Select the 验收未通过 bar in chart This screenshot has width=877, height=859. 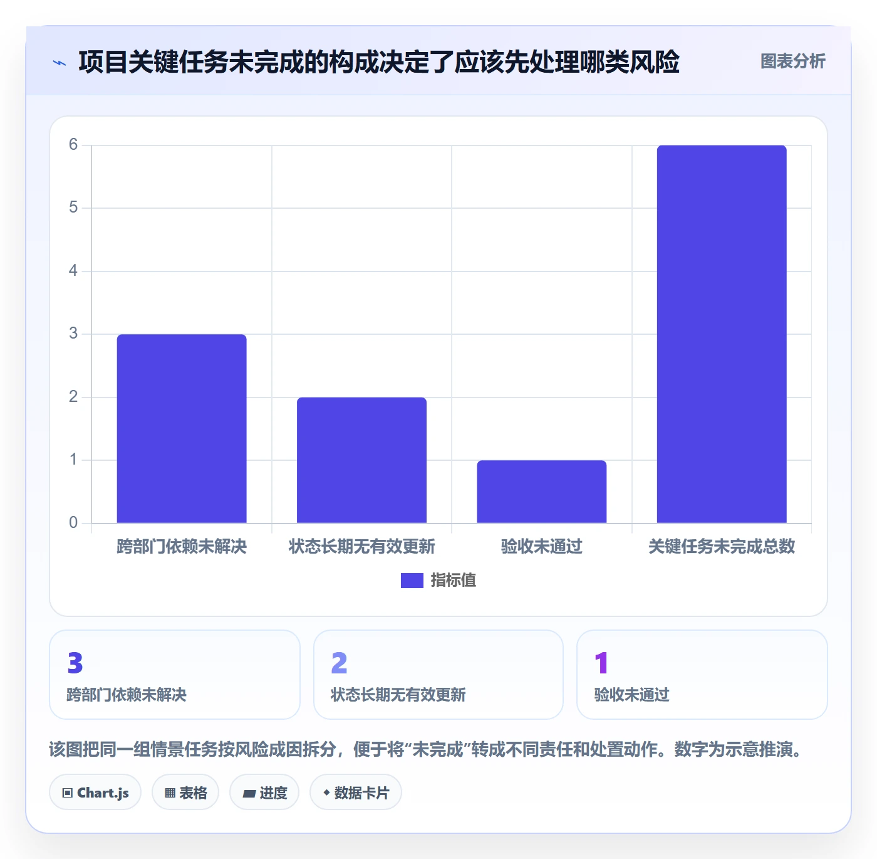[542, 492]
